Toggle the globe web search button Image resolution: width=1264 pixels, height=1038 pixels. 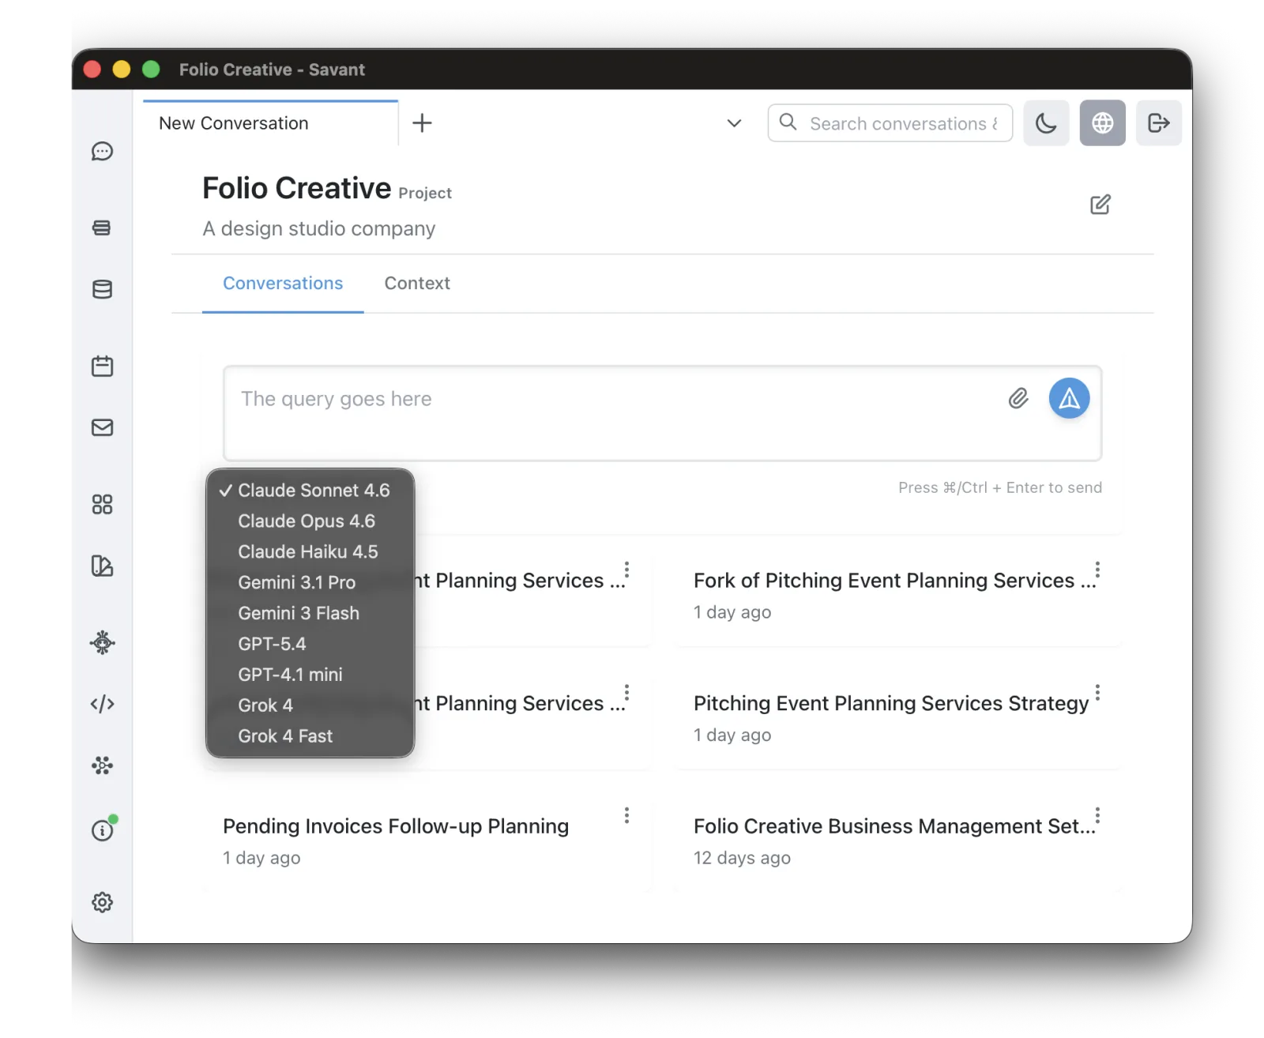[1102, 123]
